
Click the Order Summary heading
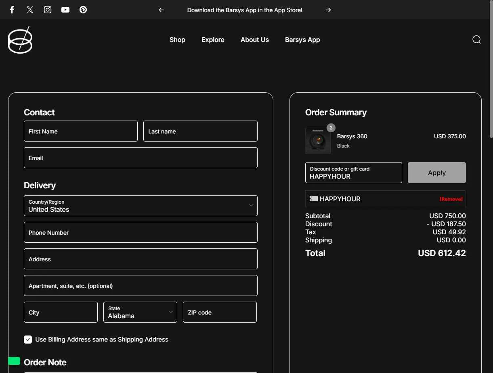pyautogui.click(x=336, y=113)
